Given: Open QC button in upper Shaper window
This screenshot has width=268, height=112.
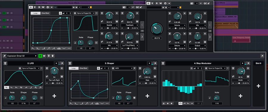Looking at the screenshot, I should pyautogui.click(x=137, y=7).
